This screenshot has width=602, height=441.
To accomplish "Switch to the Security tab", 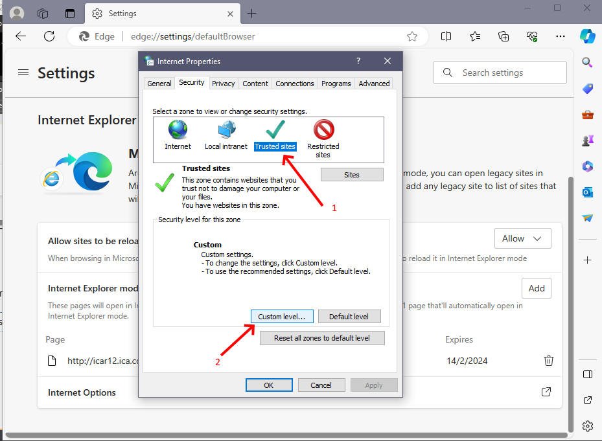I will pyautogui.click(x=192, y=82).
